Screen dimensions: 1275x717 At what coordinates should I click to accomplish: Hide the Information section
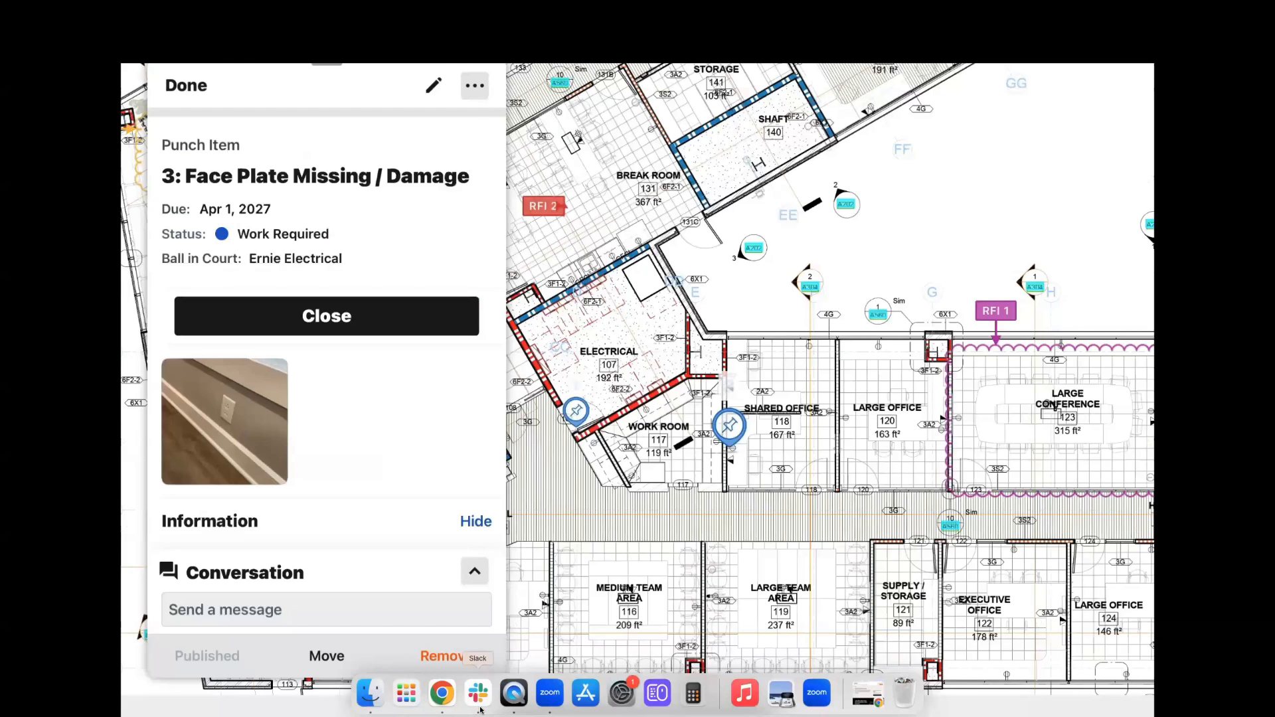(x=475, y=521)
